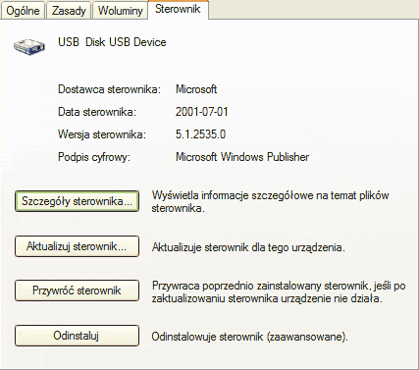419x370 pixels.
Task: Click the text Aktualizuje sterownik dla tego urządzenia
Action: [x=248, y=247]
